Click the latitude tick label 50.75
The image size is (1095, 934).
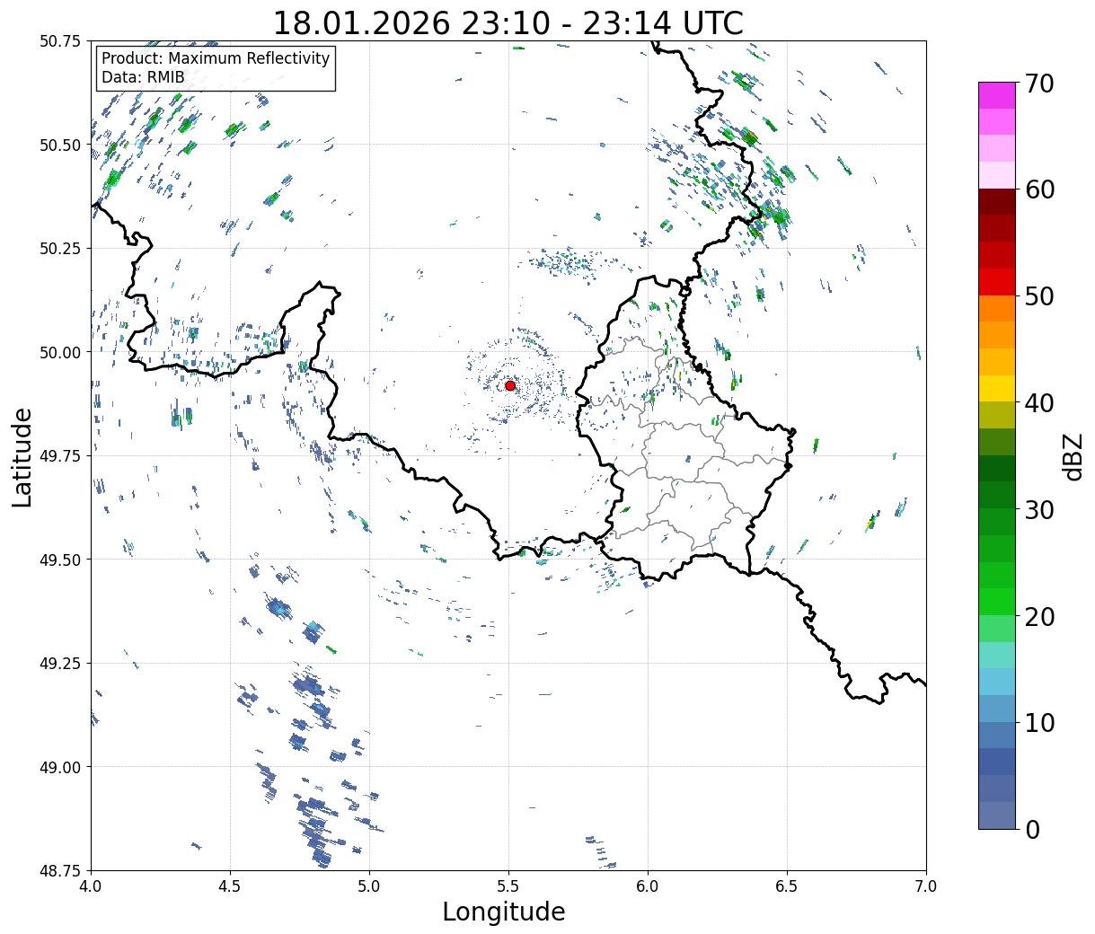coord(60,41)
